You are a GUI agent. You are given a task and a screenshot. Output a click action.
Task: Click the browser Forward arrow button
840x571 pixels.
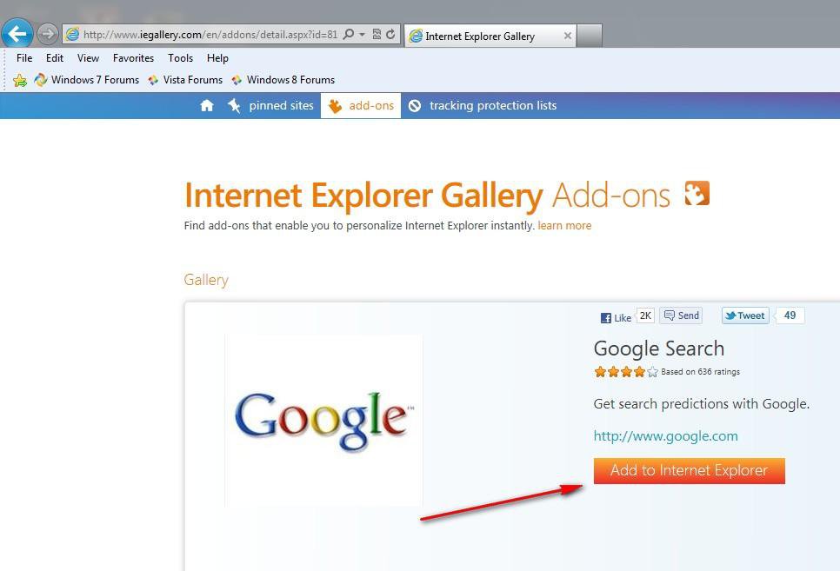(x=48, y=34)
